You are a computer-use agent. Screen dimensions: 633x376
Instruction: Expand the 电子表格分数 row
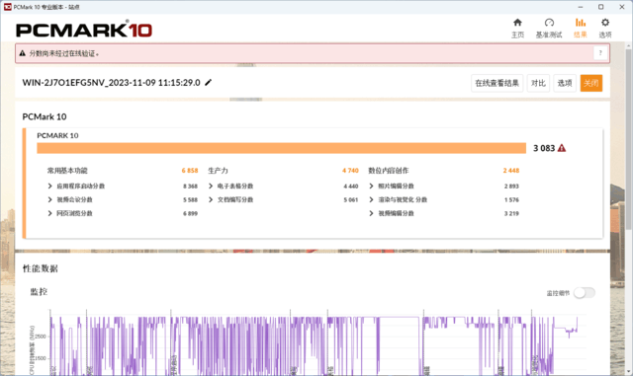coord(211,186)
